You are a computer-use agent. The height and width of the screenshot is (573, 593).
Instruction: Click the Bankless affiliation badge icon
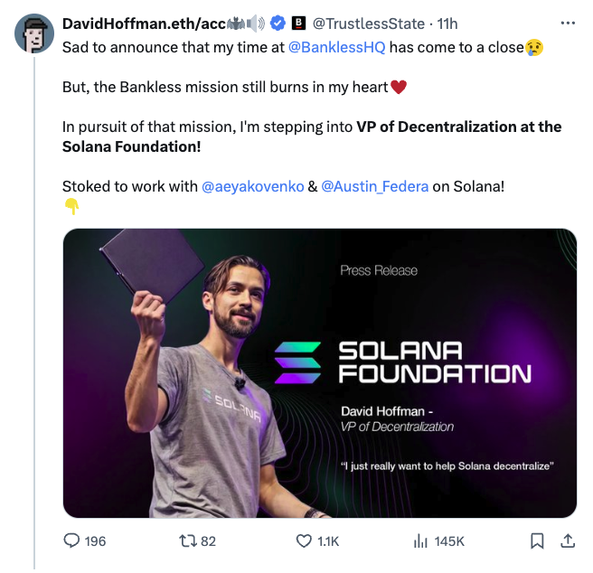pos(298,23)
